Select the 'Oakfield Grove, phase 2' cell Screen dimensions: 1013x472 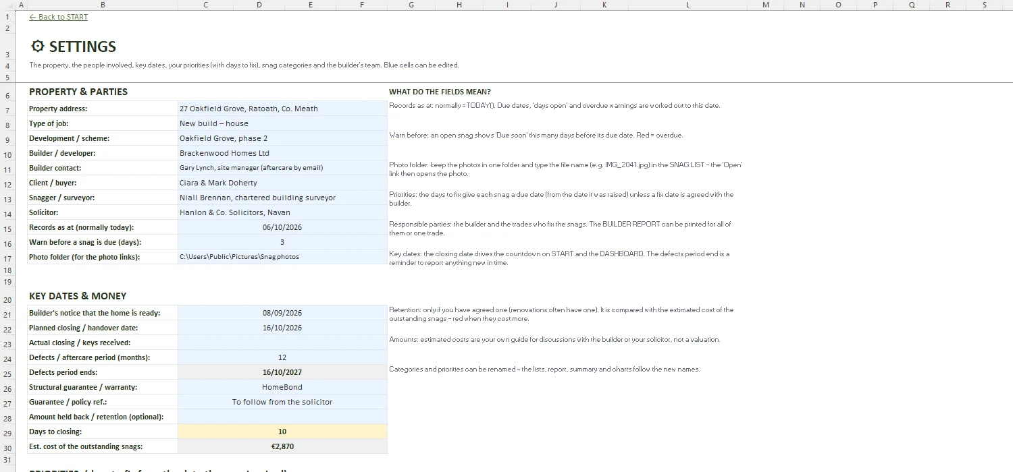coord(282,138)
